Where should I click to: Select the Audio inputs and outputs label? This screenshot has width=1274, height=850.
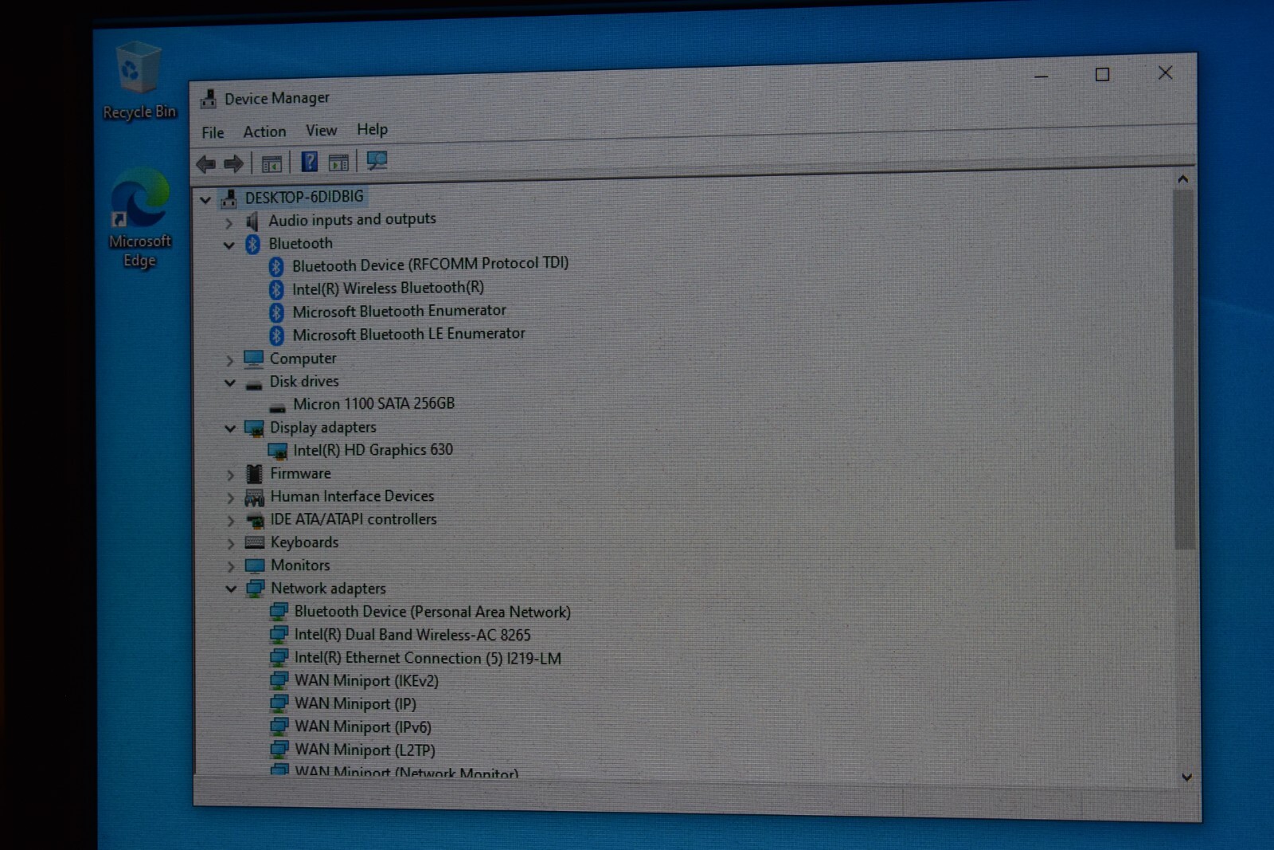tap(352, 219)
